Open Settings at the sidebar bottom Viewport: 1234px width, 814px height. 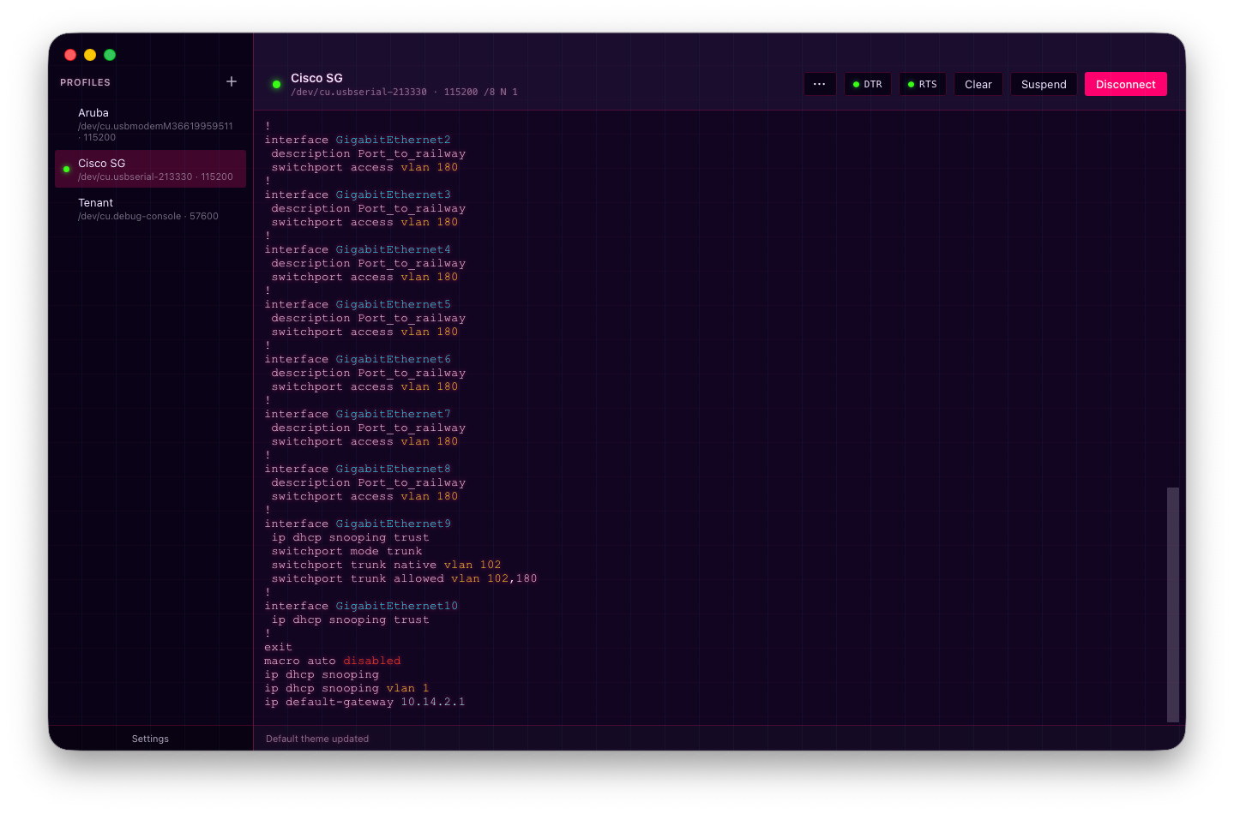coord(150,739)
